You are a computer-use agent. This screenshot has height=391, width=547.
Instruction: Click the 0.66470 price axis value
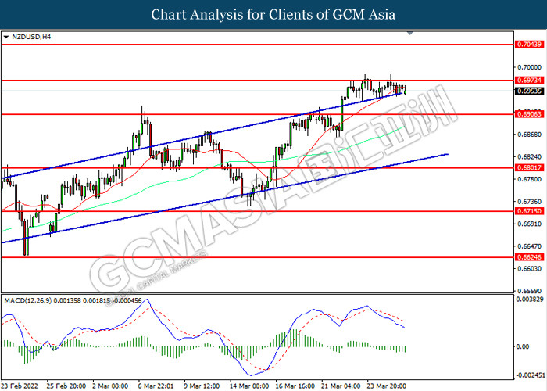tap(530, 246)
